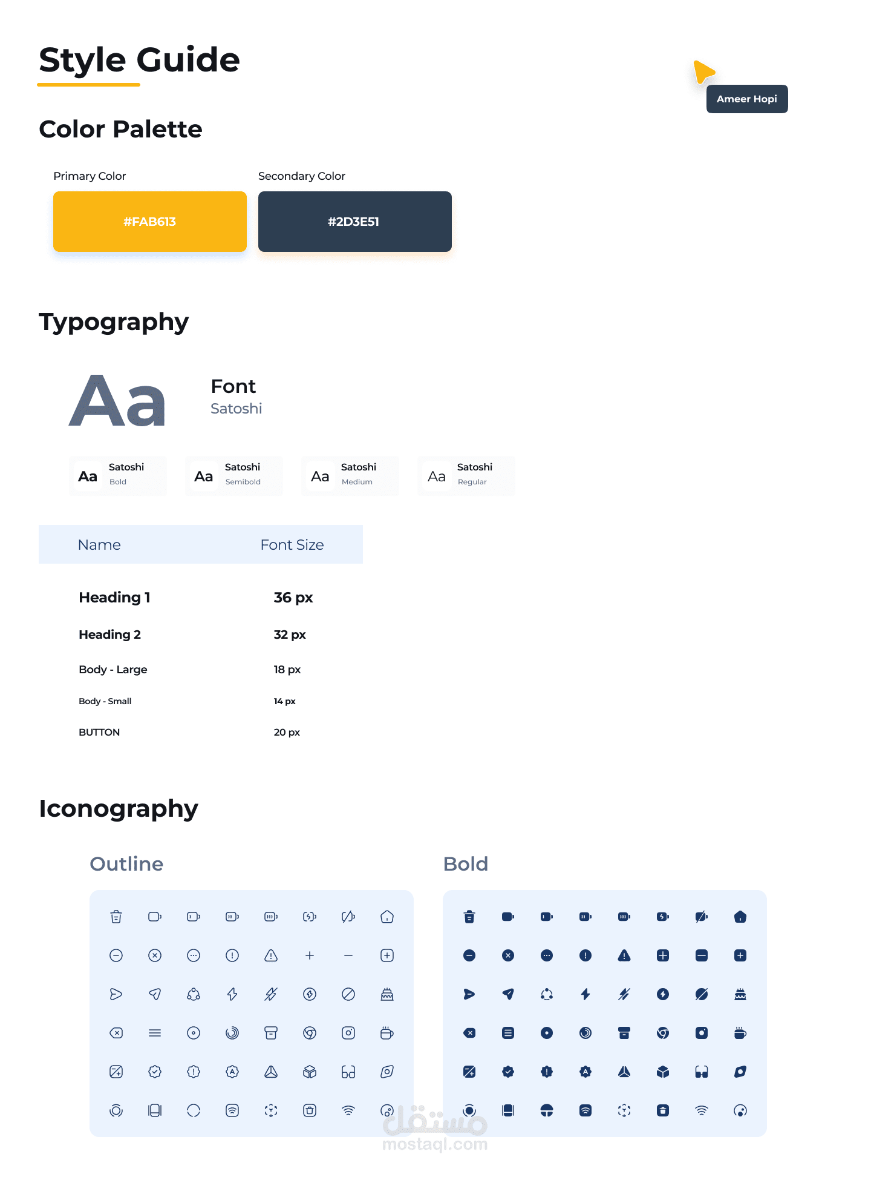Click the bold crossed-out lightning bolt icon

pyautogui.click(x=624, y=994)
